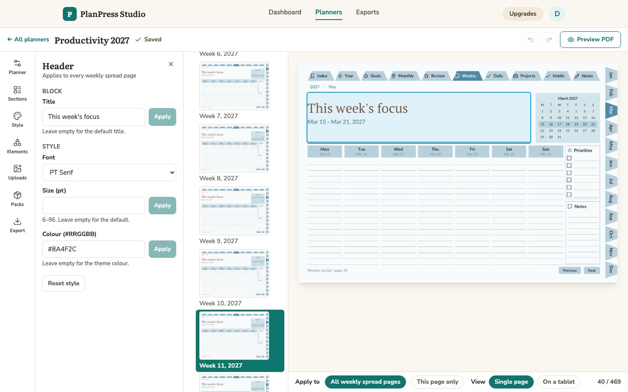Go back to All planners
The width and height of the screenshot is (628, 392).
coord(28,39)
